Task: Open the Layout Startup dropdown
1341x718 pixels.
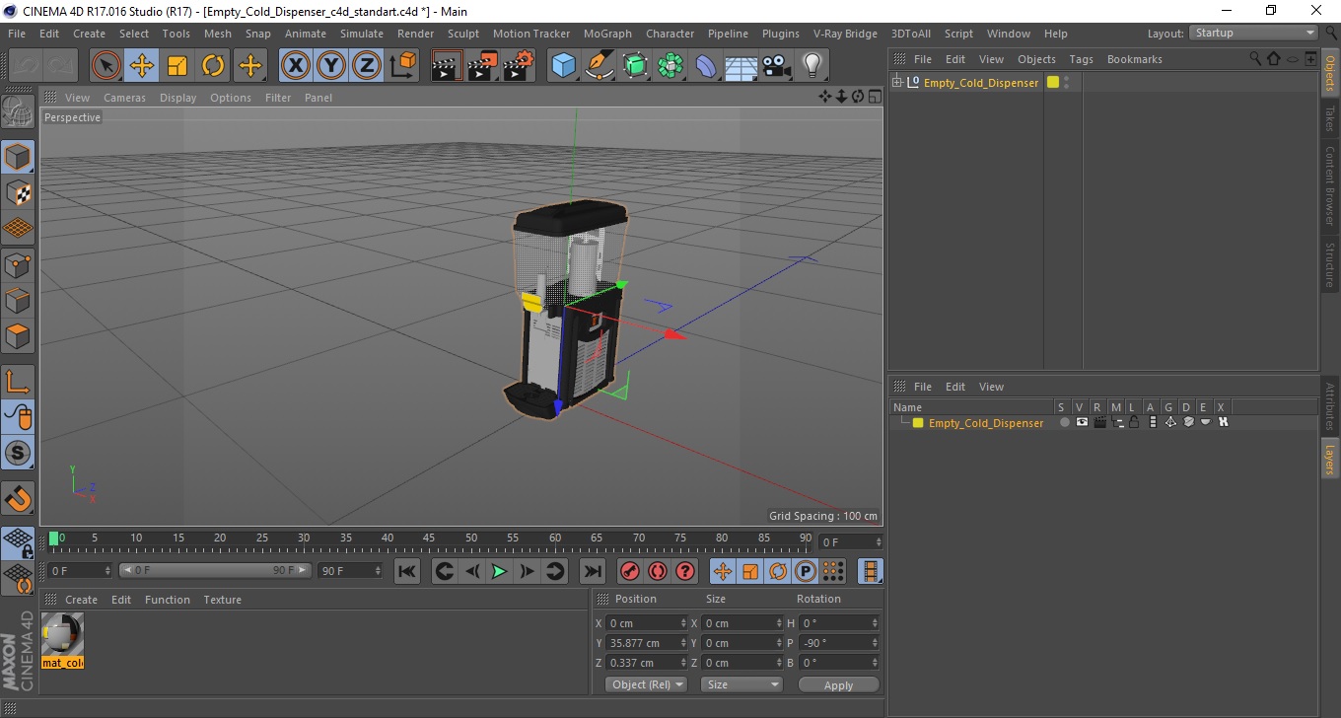Action: pos(1254,33)
